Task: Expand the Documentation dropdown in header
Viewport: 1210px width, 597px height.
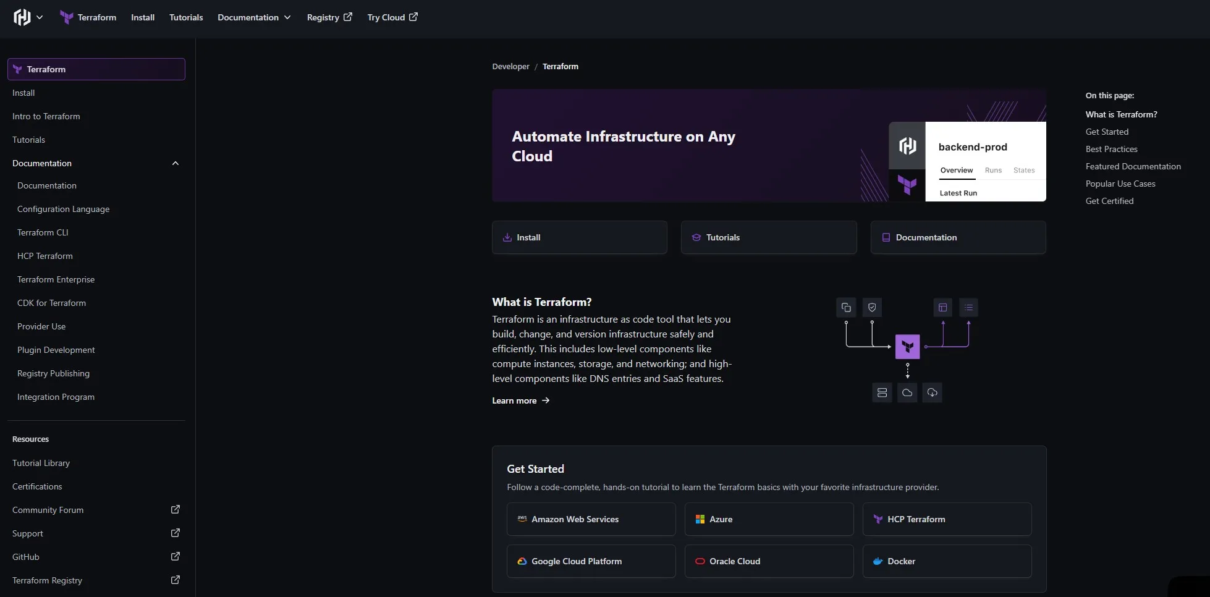Action: click(254, 17)
